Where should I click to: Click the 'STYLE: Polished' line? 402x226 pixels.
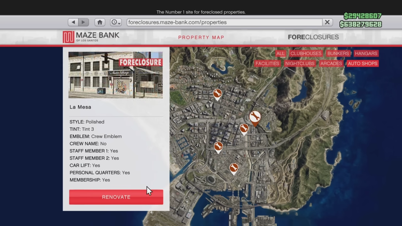87,122
